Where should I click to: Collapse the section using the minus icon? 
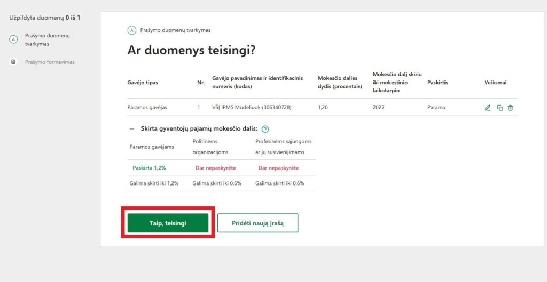pos(131,129)
